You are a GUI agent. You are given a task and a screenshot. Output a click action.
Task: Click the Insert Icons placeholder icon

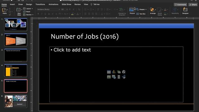pos(124,77)
